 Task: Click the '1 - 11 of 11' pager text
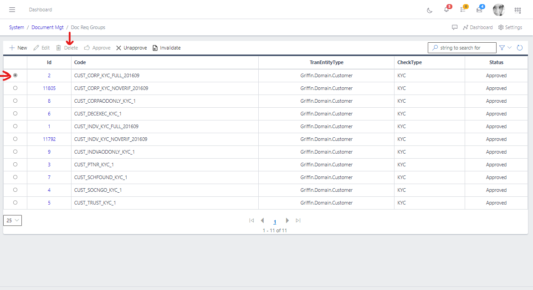click(x=275, y=230)
